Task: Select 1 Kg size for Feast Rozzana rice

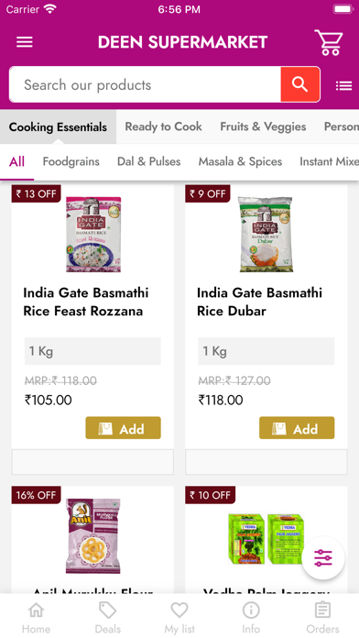Action: [92, 351]
